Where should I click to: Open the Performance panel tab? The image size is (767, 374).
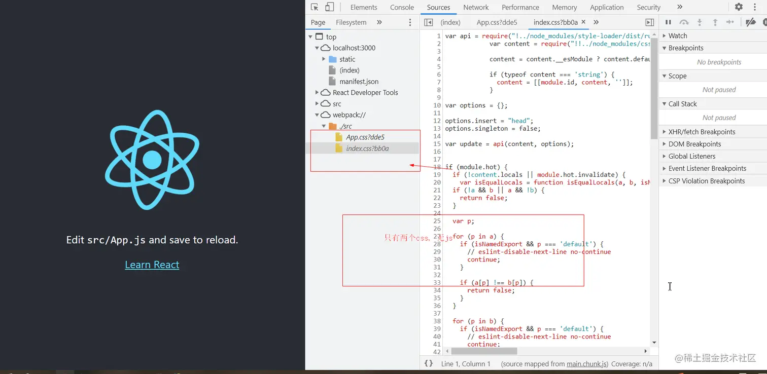520,7
